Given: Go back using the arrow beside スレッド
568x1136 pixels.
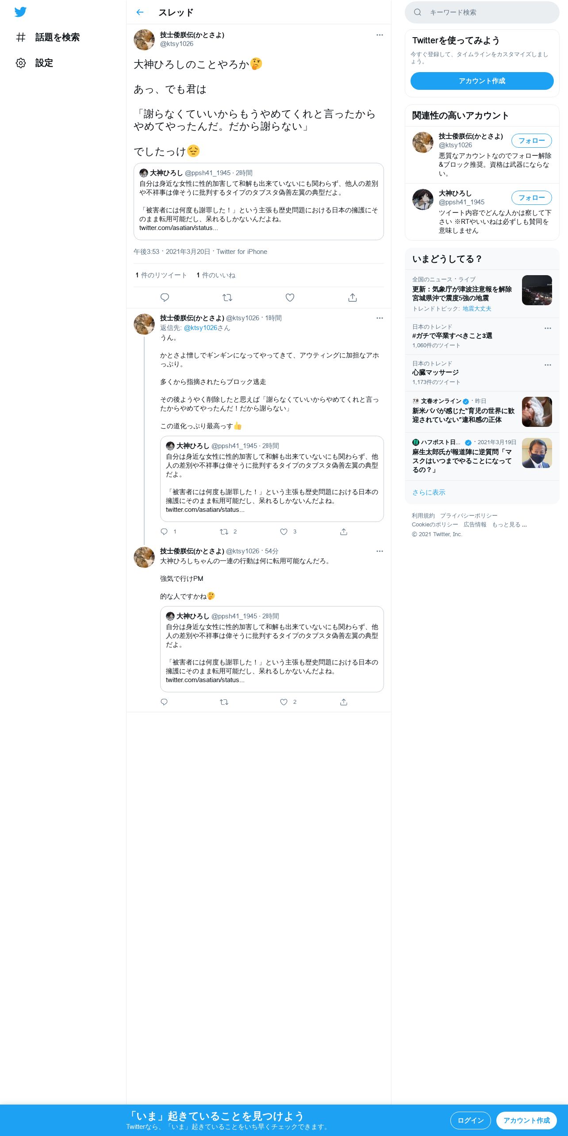Looking at the screenshot, I should [140, 12].
